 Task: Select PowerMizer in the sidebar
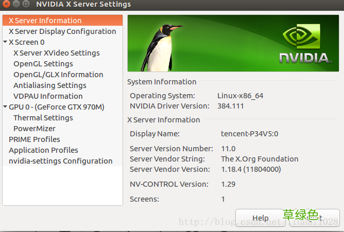(x=35, y=129)
